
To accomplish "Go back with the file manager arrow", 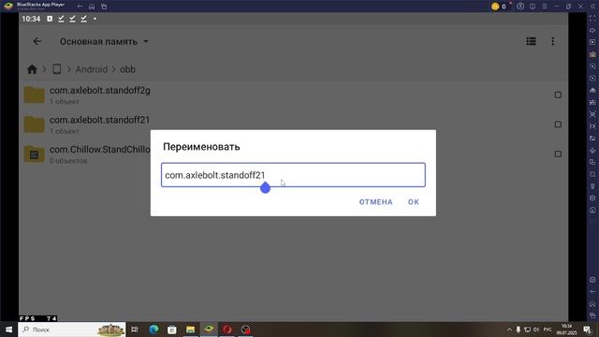I will point(37,41).
